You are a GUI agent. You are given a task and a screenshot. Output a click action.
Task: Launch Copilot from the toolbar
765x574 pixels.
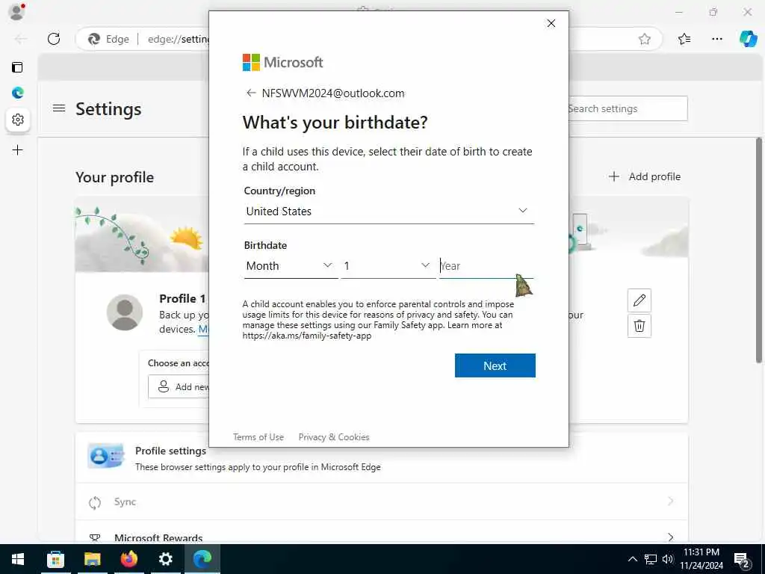[748, 39]
